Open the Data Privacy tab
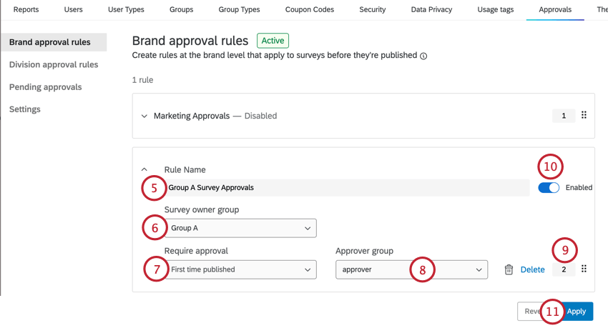 pyautogui.click(x=431, y=10)
